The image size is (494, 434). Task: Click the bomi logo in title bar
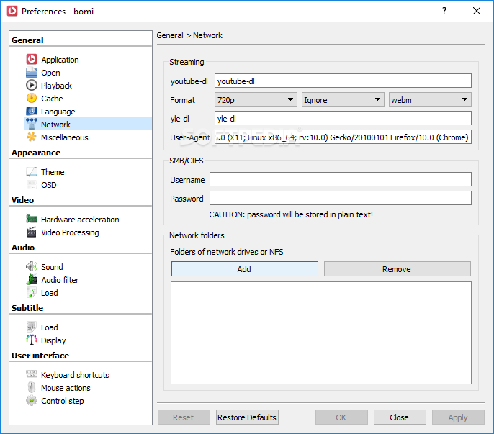[x=12, y=11]
